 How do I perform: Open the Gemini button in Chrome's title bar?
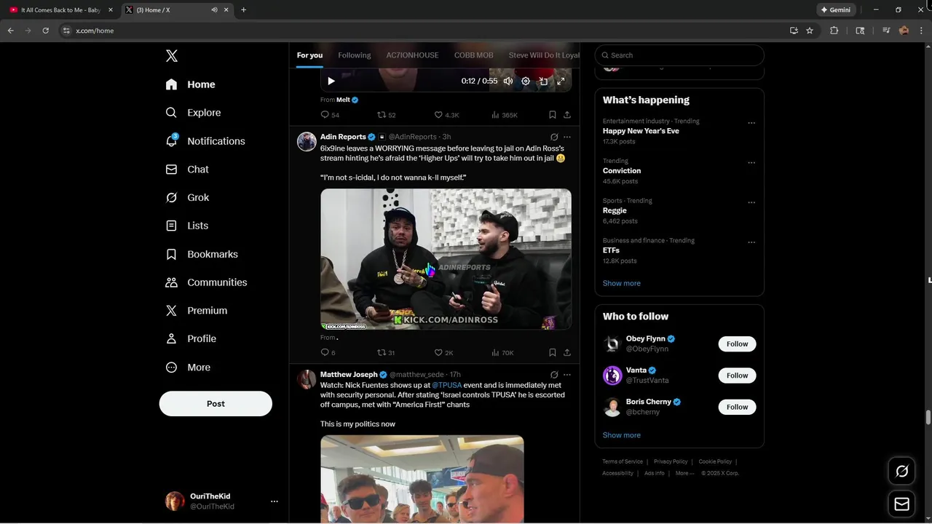click(835, 10)
